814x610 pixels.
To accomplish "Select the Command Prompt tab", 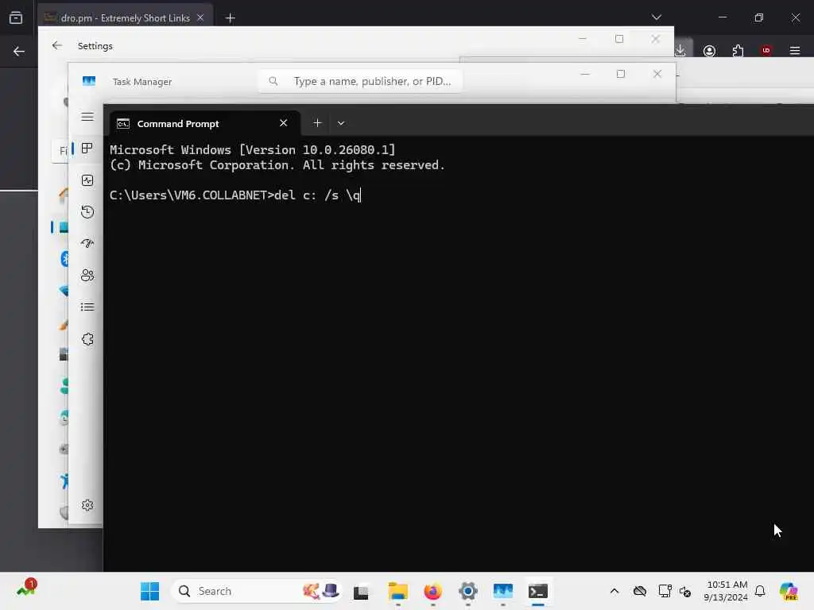I will pos(204,123).
